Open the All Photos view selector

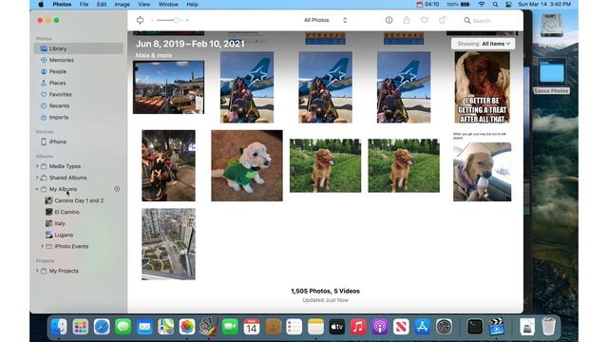click(x=325, y=20)
